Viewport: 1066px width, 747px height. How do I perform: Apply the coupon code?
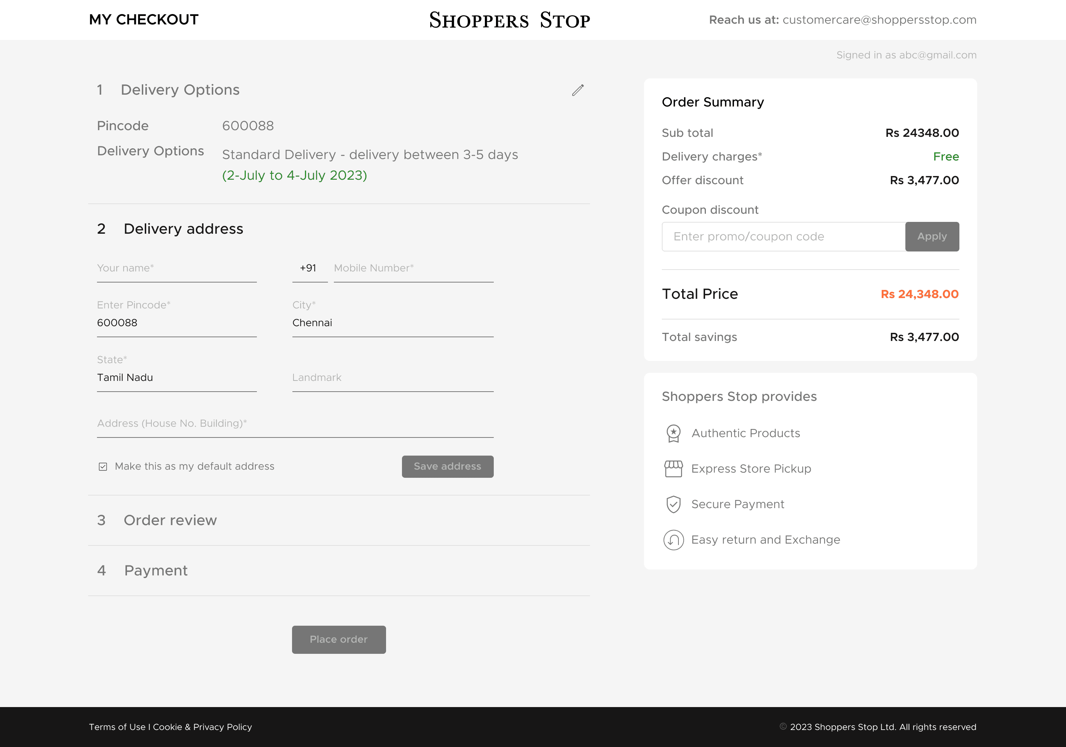point(932,237)
